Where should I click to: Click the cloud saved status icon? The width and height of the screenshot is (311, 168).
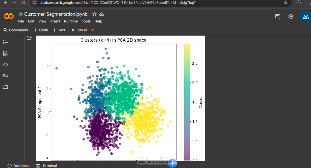coord(101,14)
